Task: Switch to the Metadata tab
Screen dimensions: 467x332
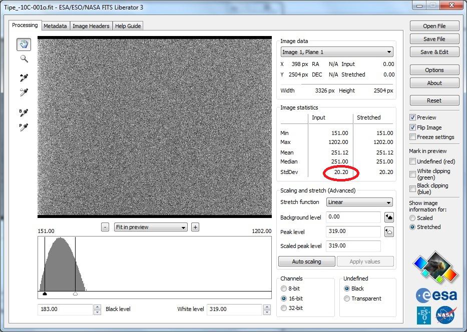Action: [56, 26]
